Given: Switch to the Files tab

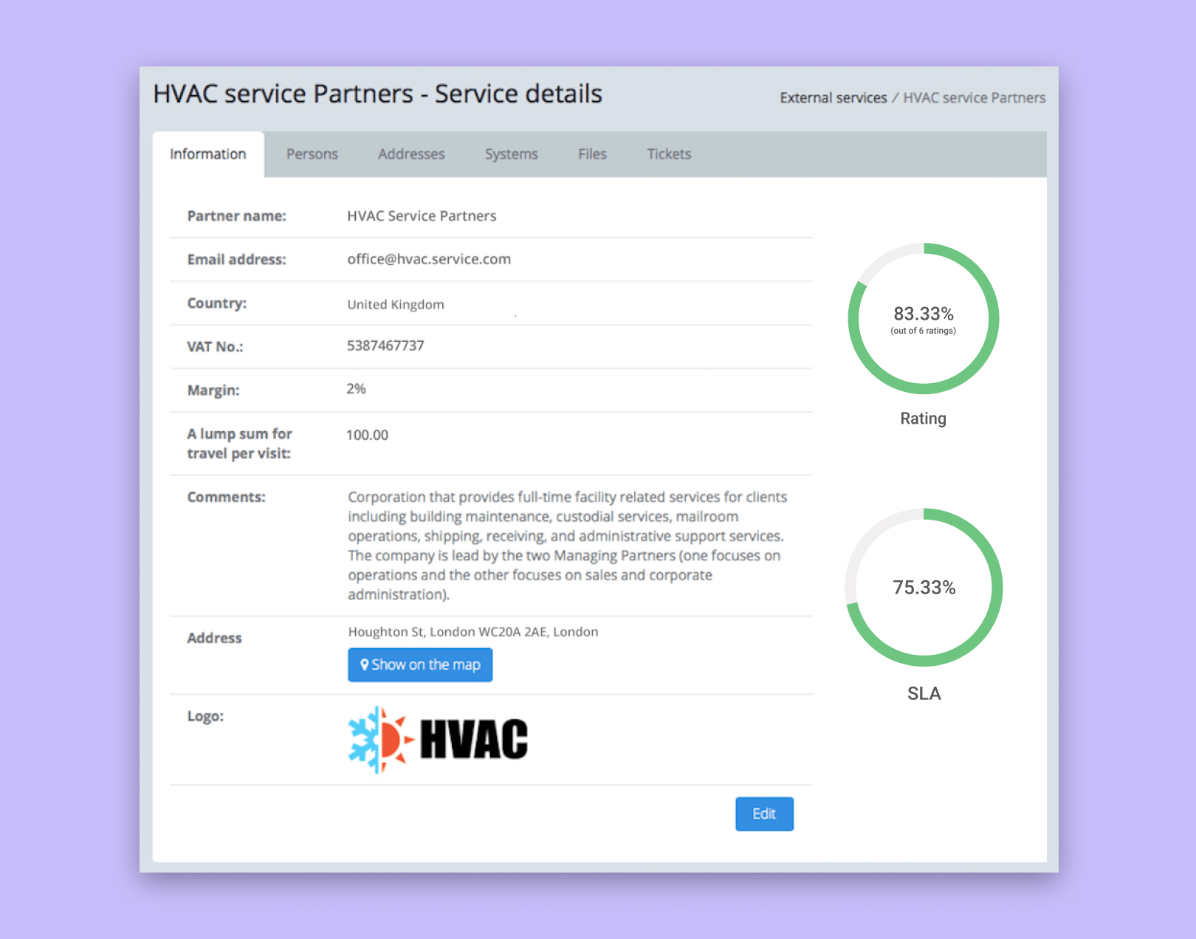Looking at the screenshot, I should click(591, 154).
